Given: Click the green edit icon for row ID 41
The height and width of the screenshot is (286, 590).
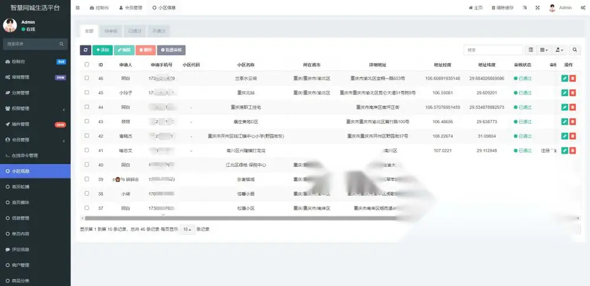Looking at the screenshot, I should 565,150.
